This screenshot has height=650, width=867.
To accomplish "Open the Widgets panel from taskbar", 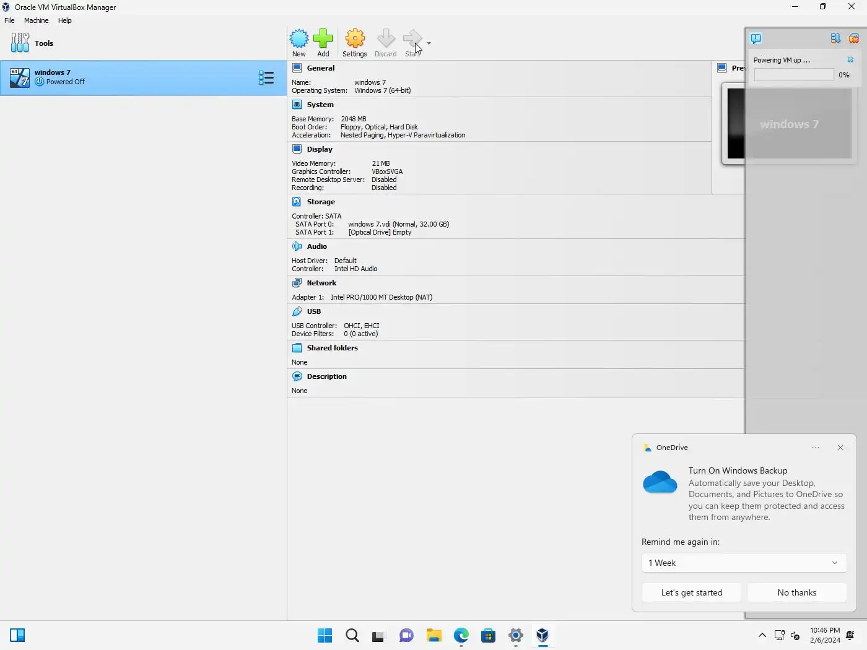I will pyautogui.click(x=17, y=635).
